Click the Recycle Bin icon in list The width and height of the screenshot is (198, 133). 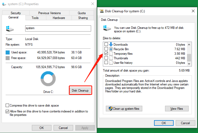click(111, 49)
